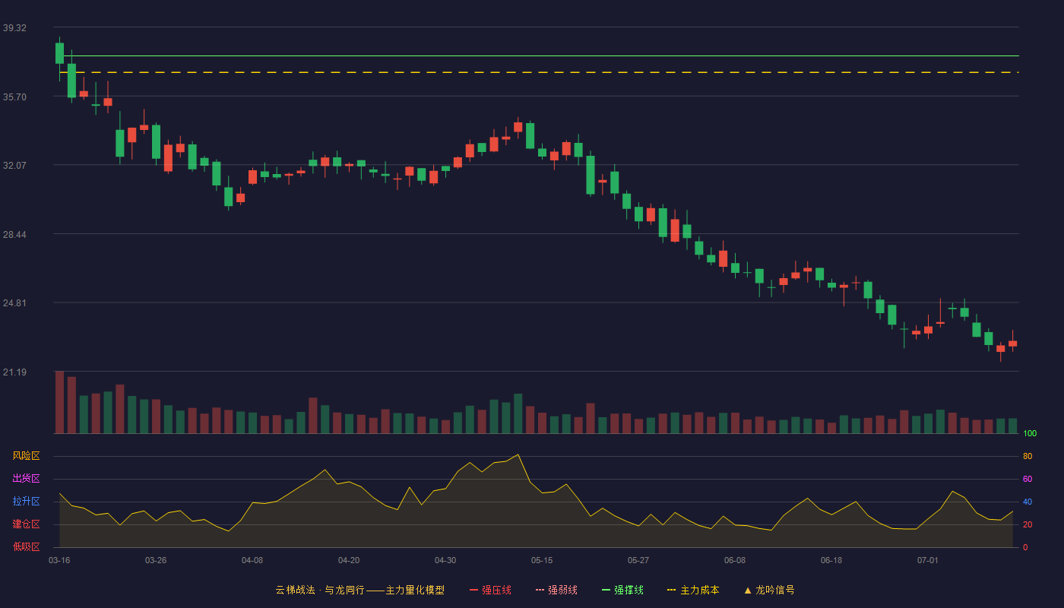
Task: Click the 03-16 date axis label
Action: (x=59, y=560)
